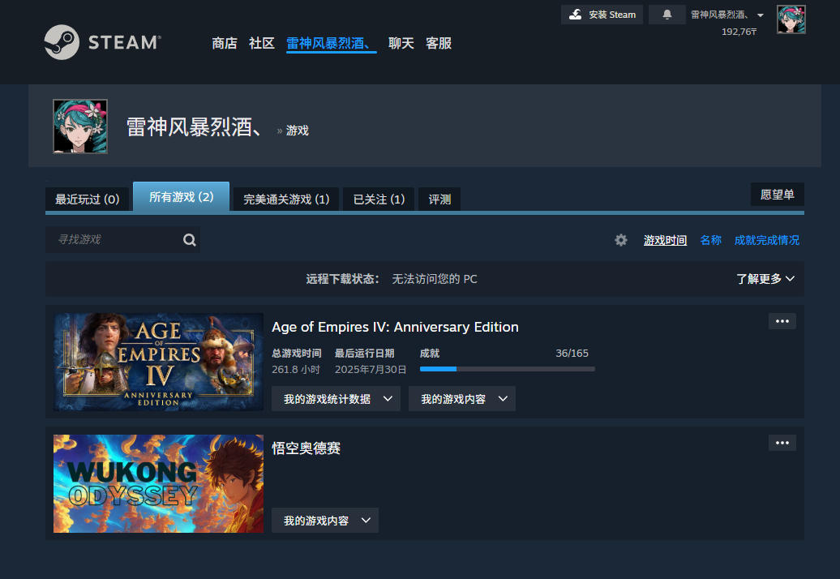Click the top-right user avatar

(x=791, y=19)
